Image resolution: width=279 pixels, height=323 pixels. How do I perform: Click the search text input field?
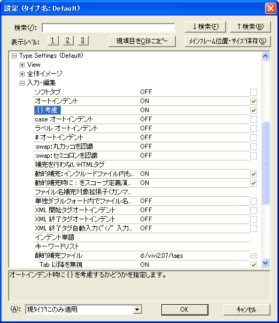(x=108, y=28)
